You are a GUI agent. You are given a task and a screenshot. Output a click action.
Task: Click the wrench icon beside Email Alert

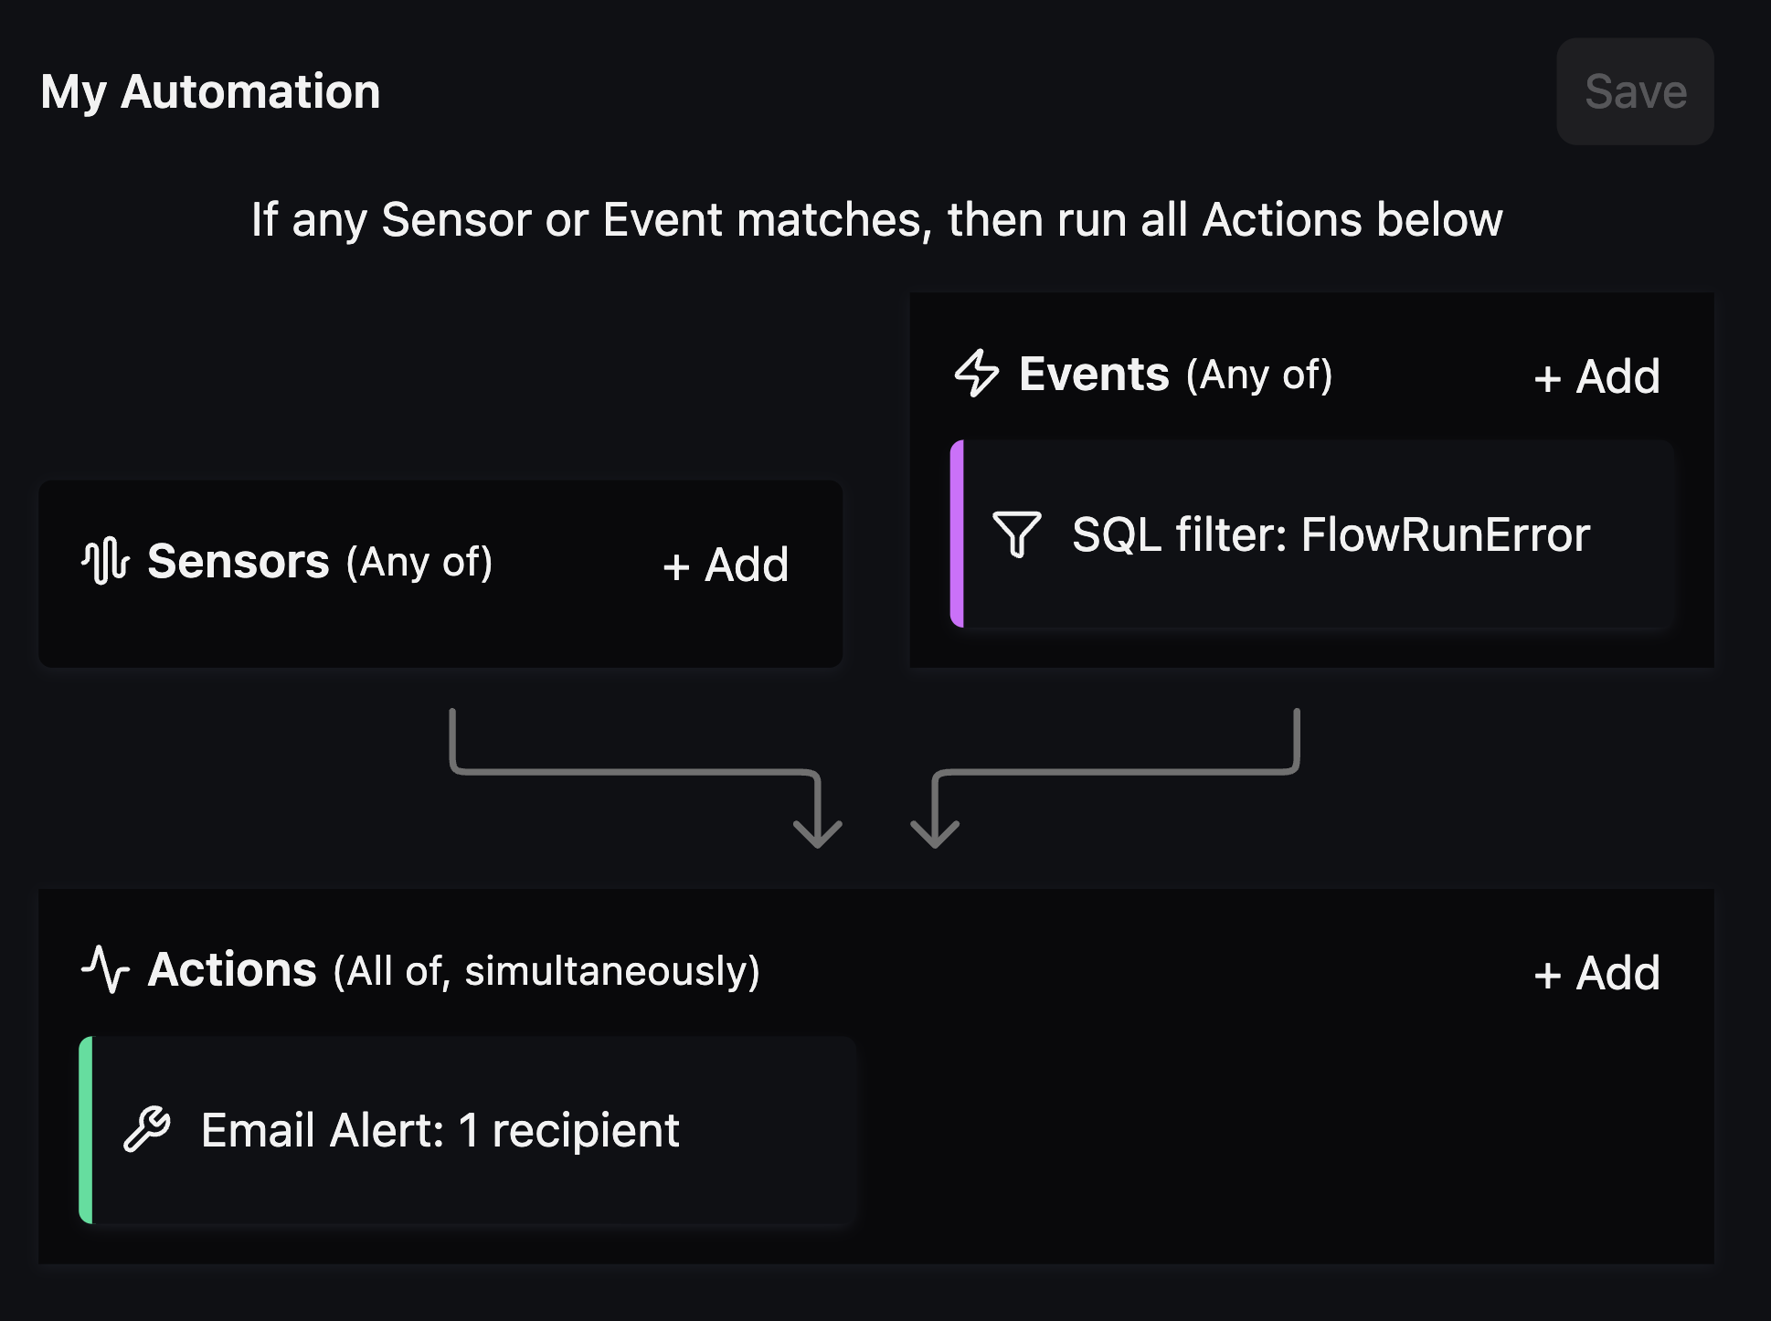(x=147, y=1130)
